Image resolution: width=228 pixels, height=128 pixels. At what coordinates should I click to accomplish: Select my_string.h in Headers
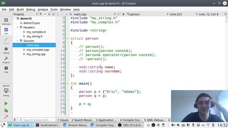(x=35, y=36)
